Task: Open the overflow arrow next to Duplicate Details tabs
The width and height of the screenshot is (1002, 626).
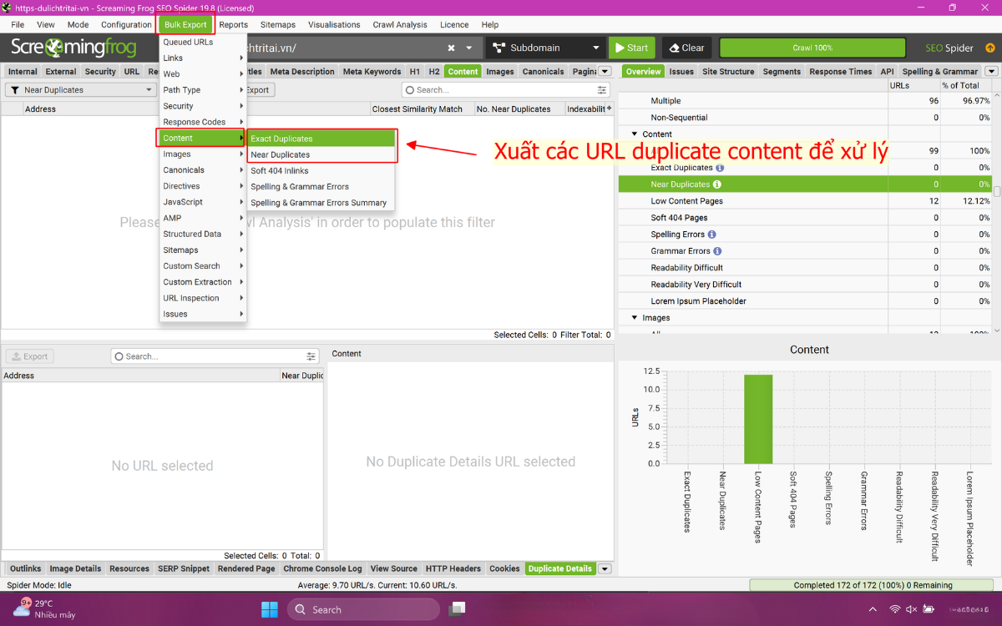Action: pyautogui.click(x=604, y=568)
